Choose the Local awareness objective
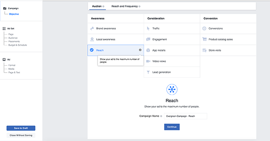The image size is (270, 141). 115,39
